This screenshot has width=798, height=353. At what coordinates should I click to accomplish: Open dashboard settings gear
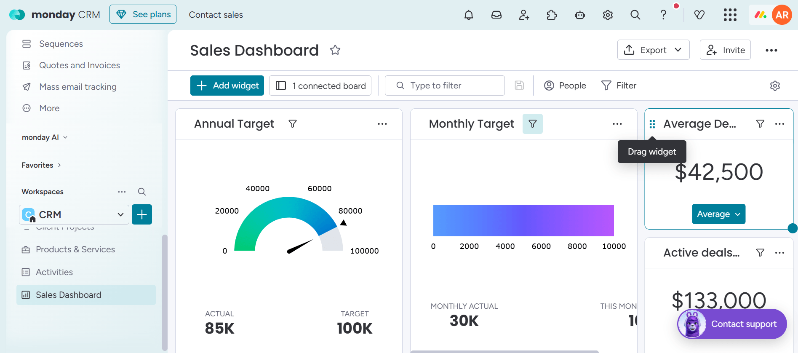click(x=775, y=86)
